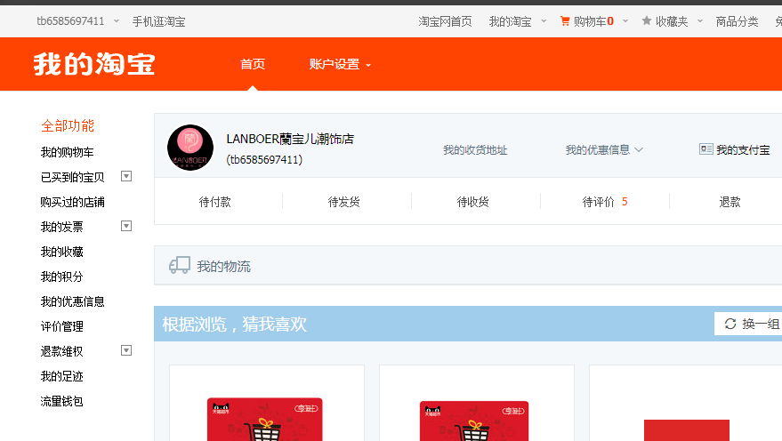Open 手机逛淘宝 link
Image resolution: width=782 pixels, height=441 pixels.
(x=158, y=21)
